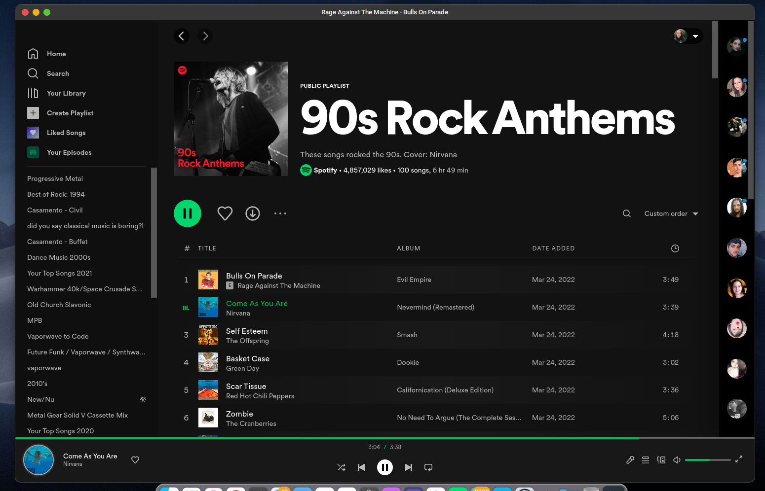
Task: Adjust the volume slider
Action: [x=707, y=459]
